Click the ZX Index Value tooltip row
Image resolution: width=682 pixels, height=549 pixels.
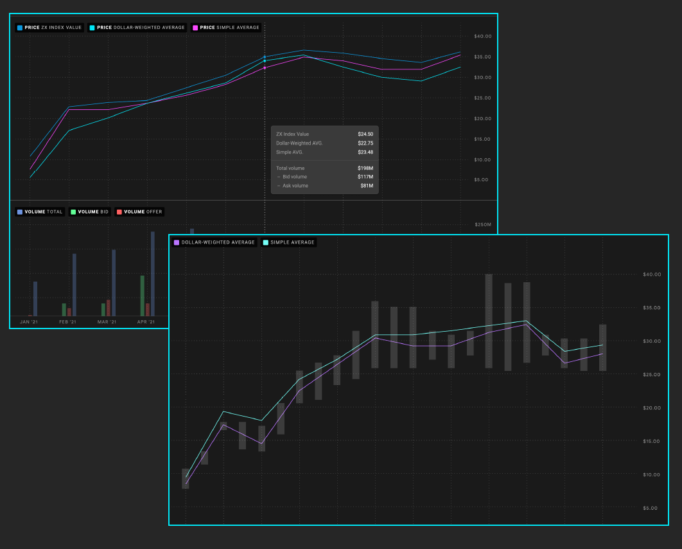click(324, 134)
